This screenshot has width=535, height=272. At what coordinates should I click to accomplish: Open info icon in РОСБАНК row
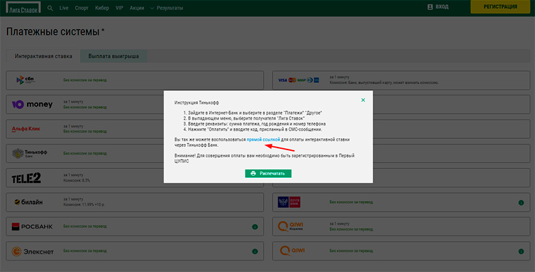(255, 227)
